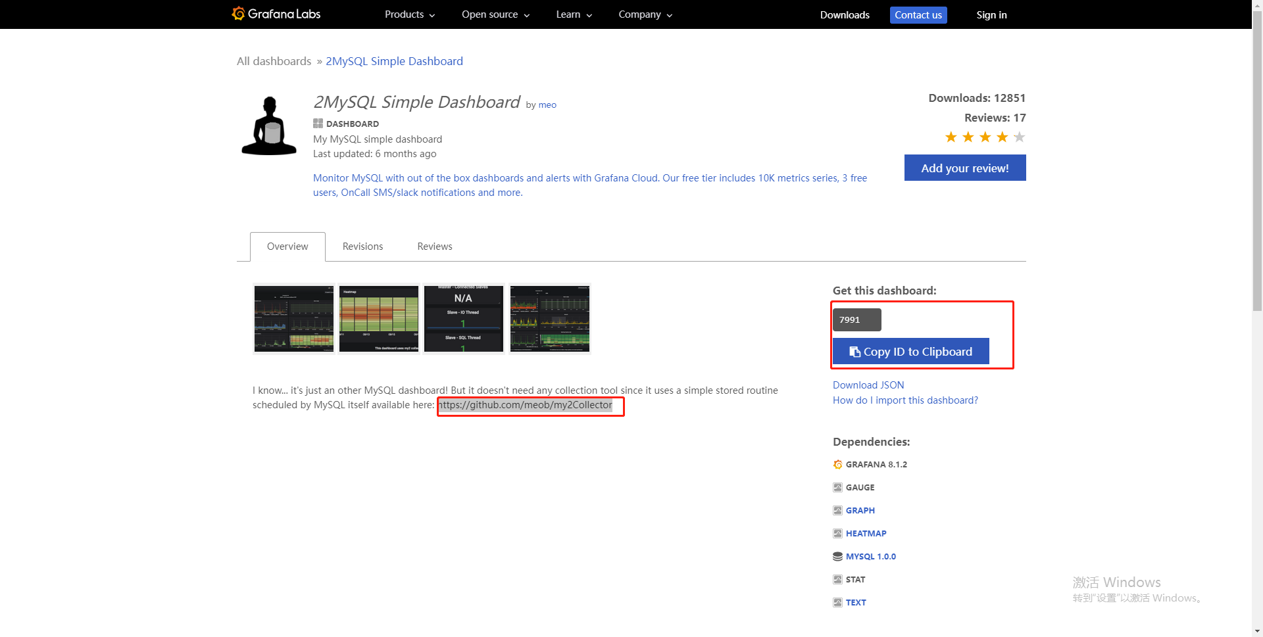Open the fourth dashboard screenshot thumbnail
The width and height of the screenshot is (1263, 637).
pos(550,319)
